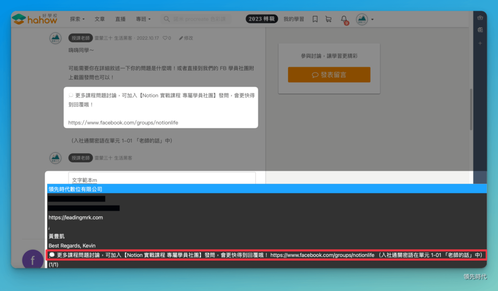Like the comment via heart icon
Viewport: 498px width, 291px height.
(x=165, y=38)
